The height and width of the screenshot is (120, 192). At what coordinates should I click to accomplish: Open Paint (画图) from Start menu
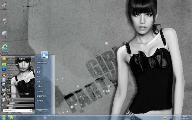coord(18,90)
